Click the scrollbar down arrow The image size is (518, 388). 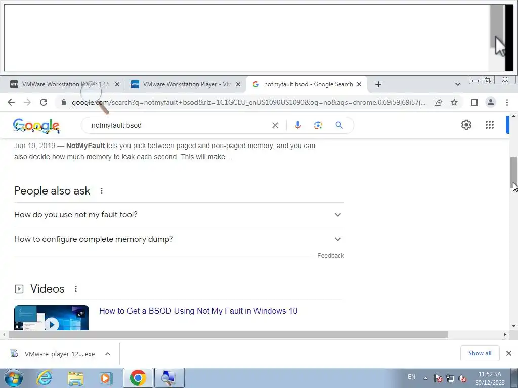(514, 326)
